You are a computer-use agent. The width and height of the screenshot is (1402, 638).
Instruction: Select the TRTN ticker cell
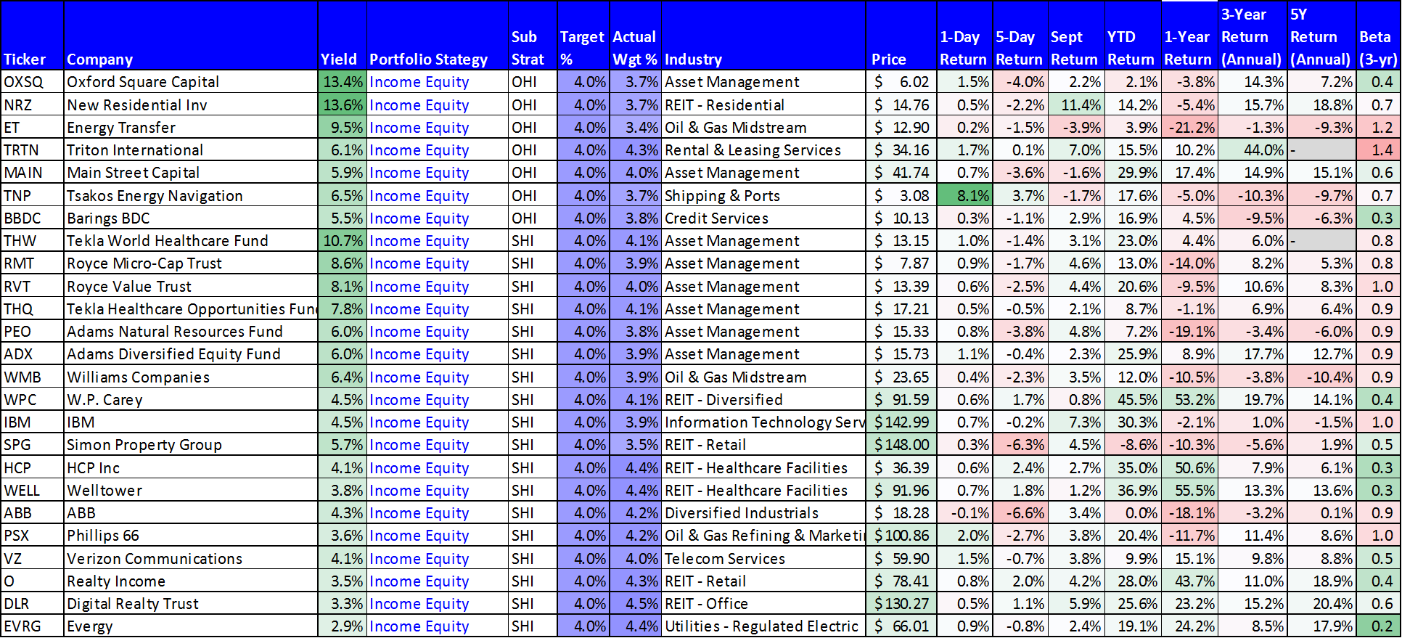click(32, 150)
